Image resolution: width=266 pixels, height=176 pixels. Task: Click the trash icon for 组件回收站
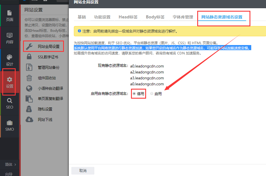29,78
